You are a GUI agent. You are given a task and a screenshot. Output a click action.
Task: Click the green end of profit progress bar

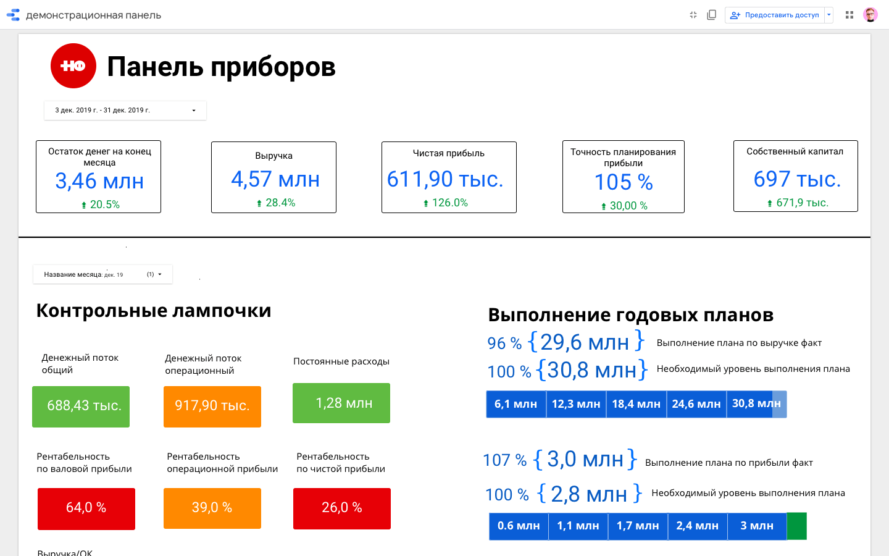(x=796, y=526)
